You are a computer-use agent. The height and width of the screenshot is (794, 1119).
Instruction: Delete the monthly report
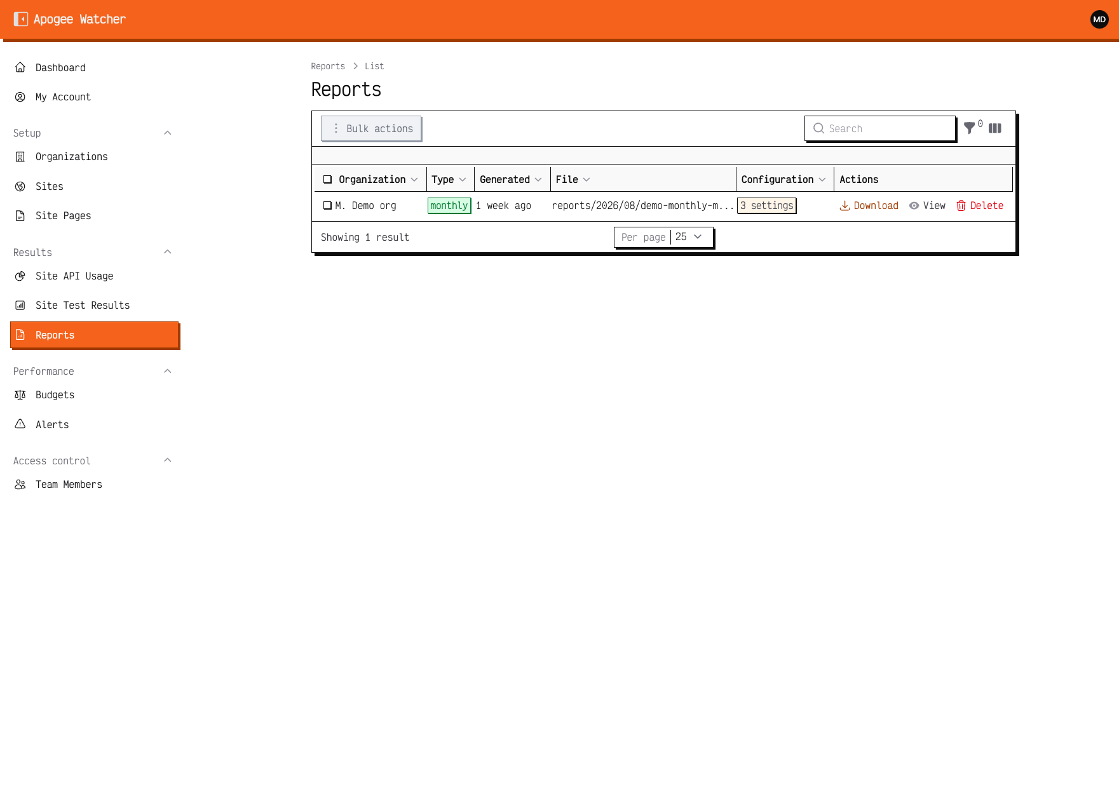[x=980, y=206]
